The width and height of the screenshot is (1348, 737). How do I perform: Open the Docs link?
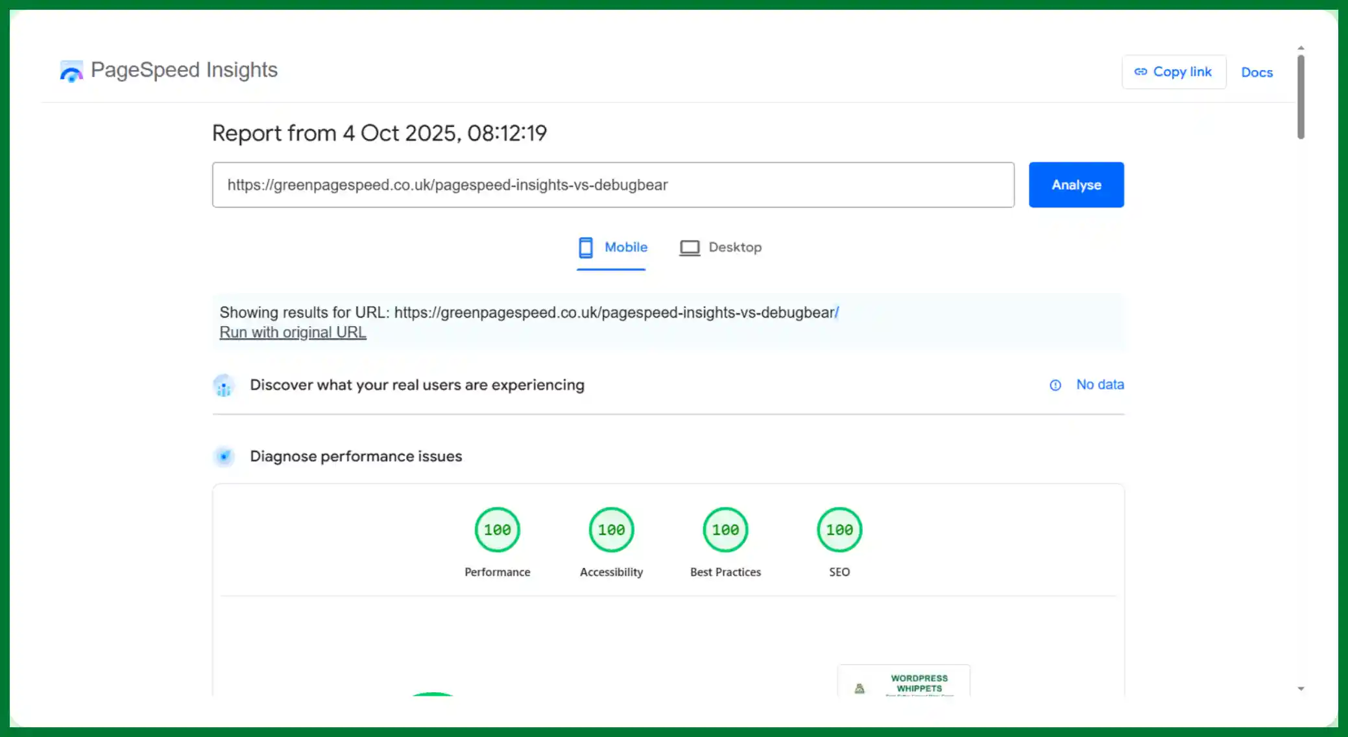(x=1257, y=73)
